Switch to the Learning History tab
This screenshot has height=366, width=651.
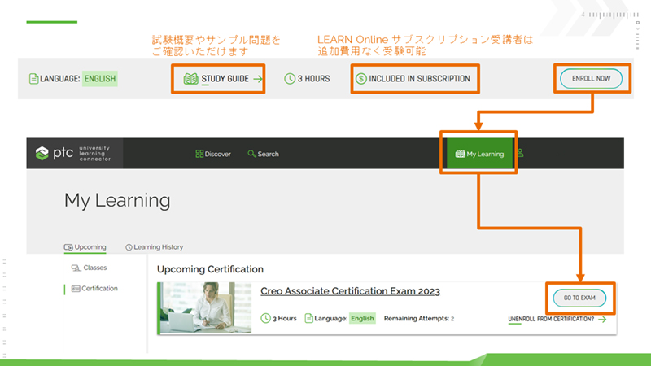(154, 247)
